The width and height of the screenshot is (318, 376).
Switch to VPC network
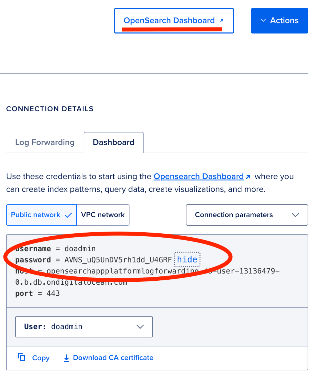[x=103, y=215]
